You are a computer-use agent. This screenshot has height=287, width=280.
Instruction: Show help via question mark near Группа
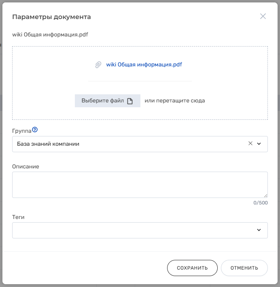point(35,130)
